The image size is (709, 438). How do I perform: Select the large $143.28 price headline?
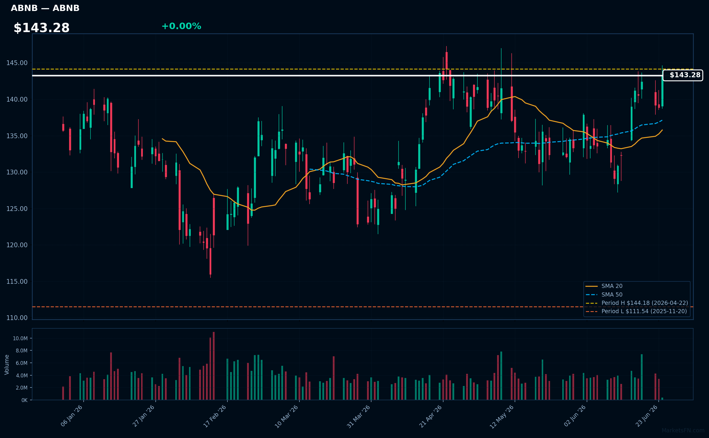click(x=41, y=28)
